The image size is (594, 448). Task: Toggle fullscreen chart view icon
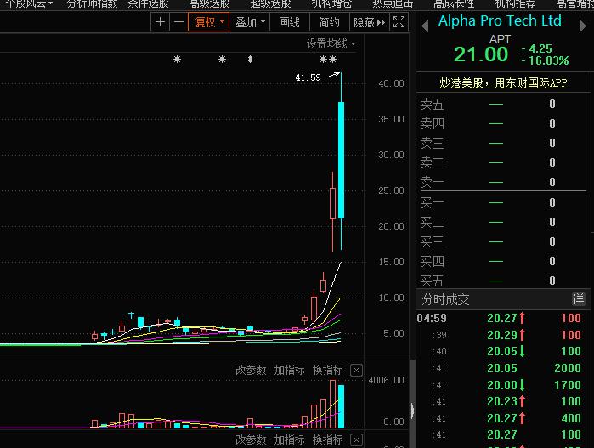(x=399, y=22)
